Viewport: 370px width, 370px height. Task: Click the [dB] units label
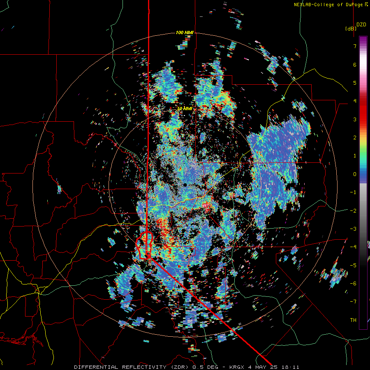pyautogui.click(x=351, y=28)
